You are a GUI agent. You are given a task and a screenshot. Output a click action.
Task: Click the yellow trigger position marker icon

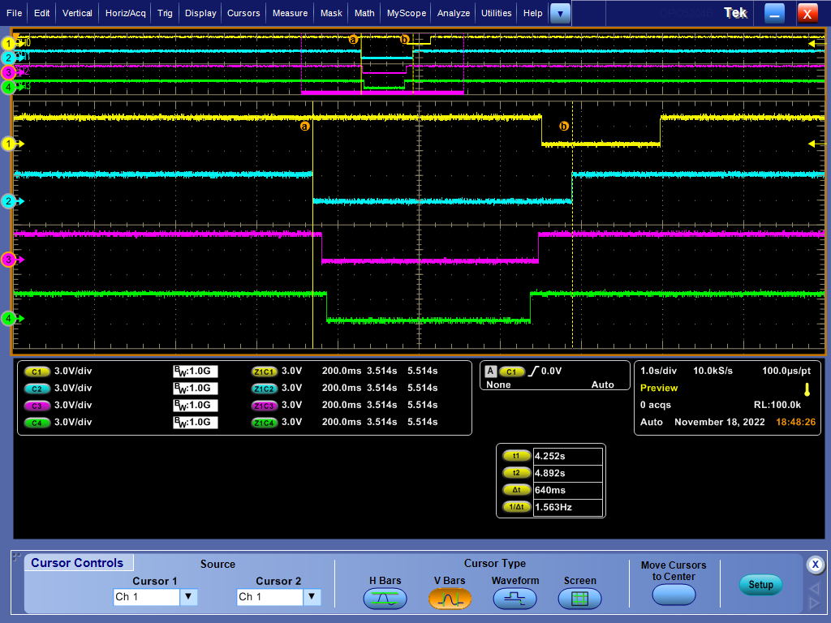[807, 390]
